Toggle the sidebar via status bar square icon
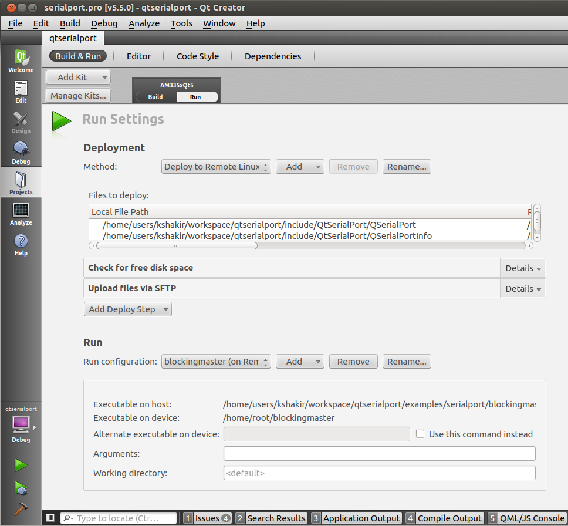Screen dimensions: 568x526 pyautogui.click(x=50, y=518)
